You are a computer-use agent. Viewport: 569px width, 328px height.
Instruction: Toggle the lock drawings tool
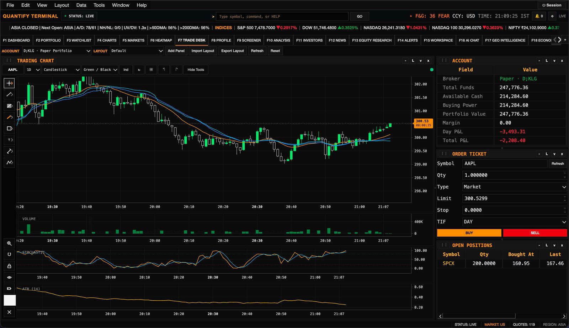click(x=9, y=266)
